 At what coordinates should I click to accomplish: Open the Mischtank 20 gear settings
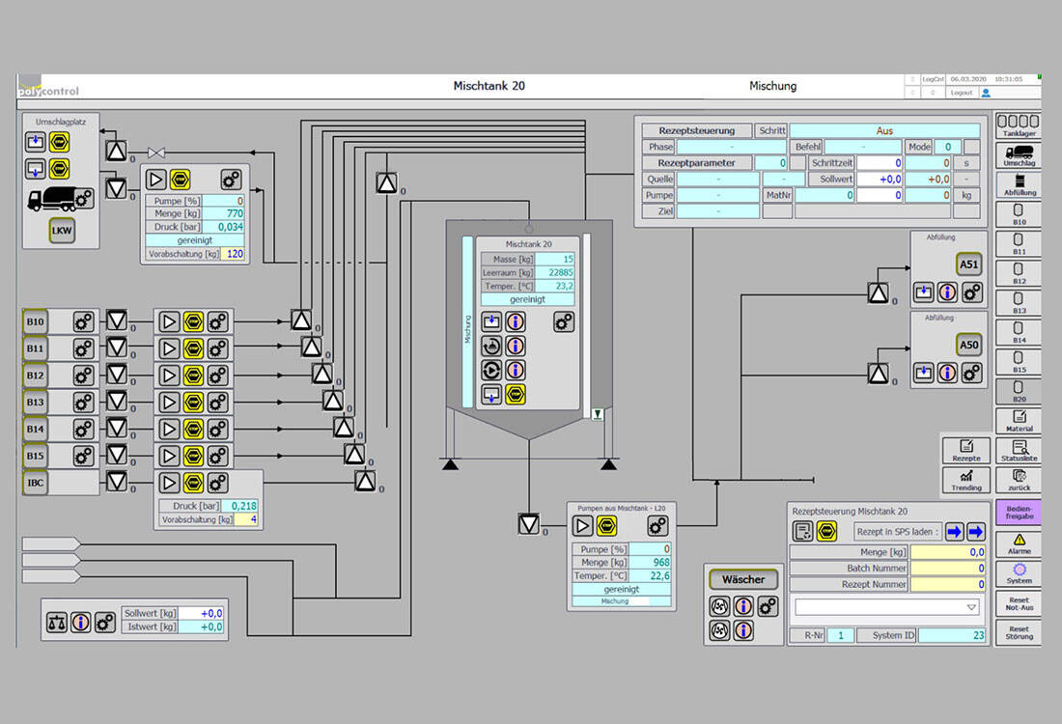click(564, 321)
